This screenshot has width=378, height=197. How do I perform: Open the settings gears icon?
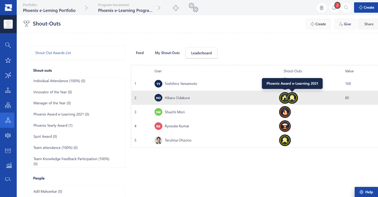pos(193,8)
